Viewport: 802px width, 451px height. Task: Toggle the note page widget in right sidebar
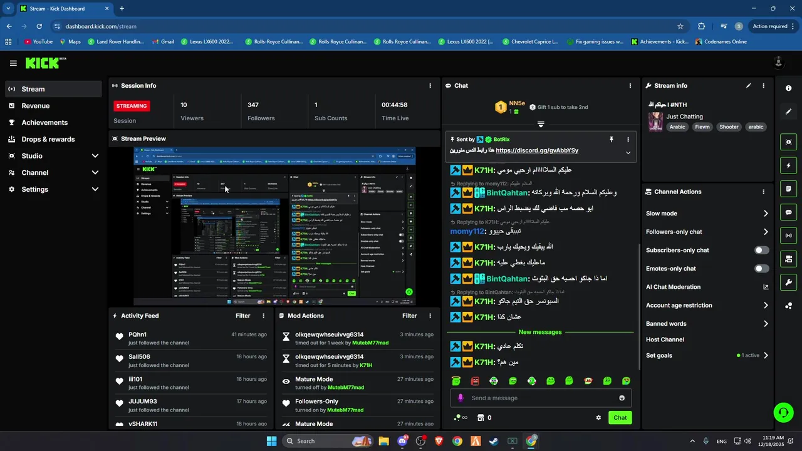tap(789, 189)
